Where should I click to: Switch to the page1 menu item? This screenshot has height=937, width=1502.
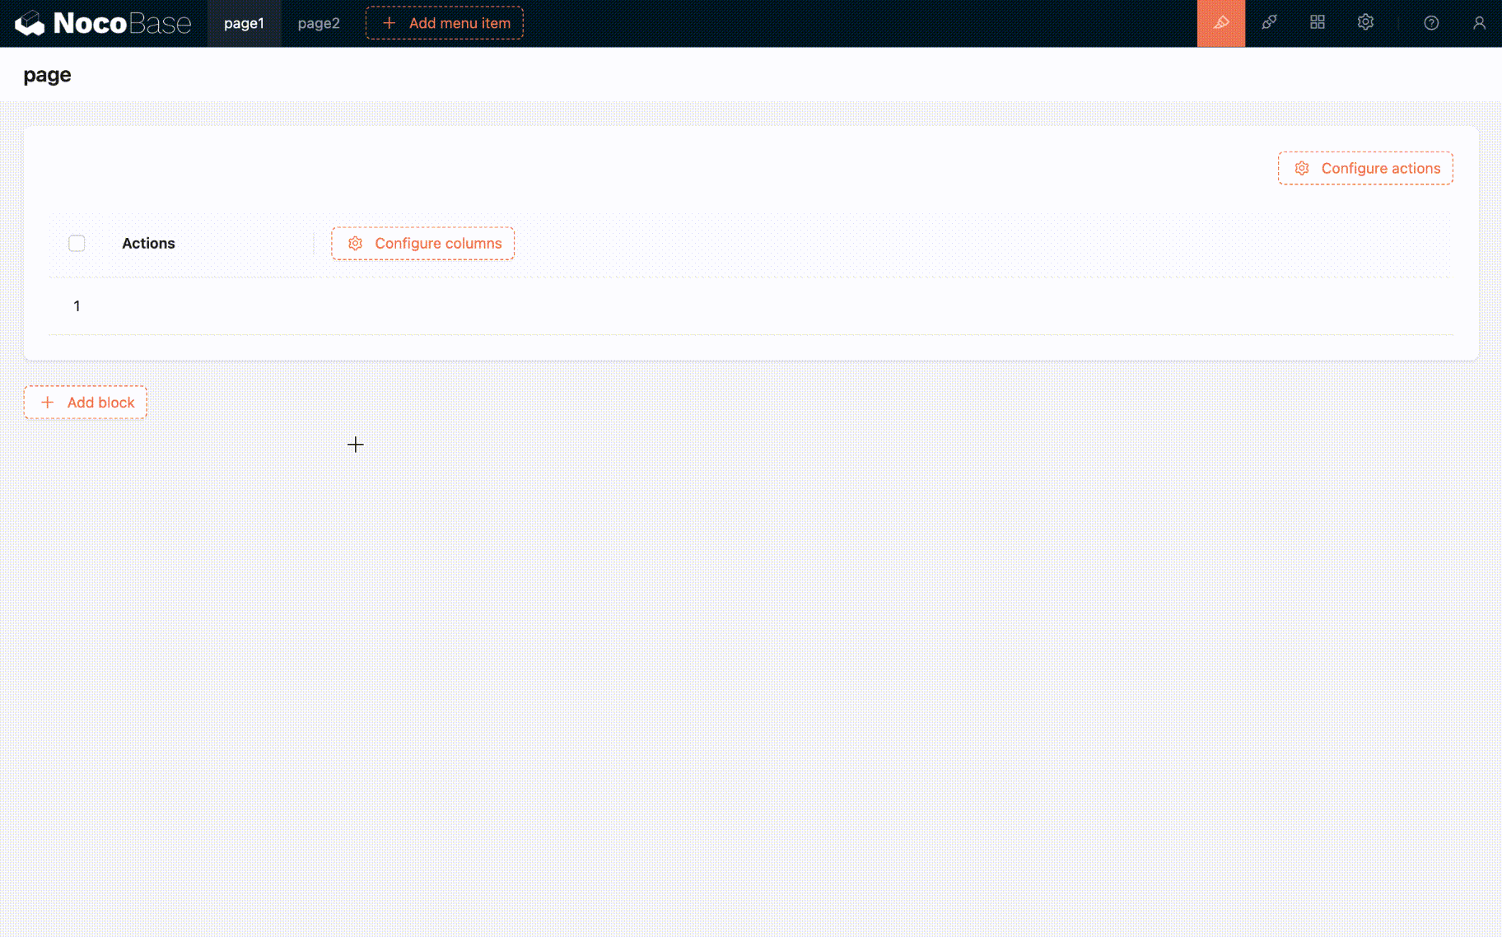tap(244, 23)
